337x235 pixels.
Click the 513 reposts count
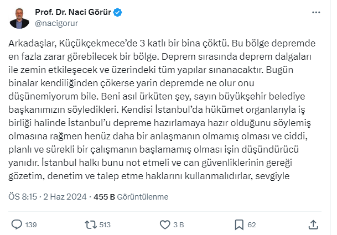tap(105, 225)
